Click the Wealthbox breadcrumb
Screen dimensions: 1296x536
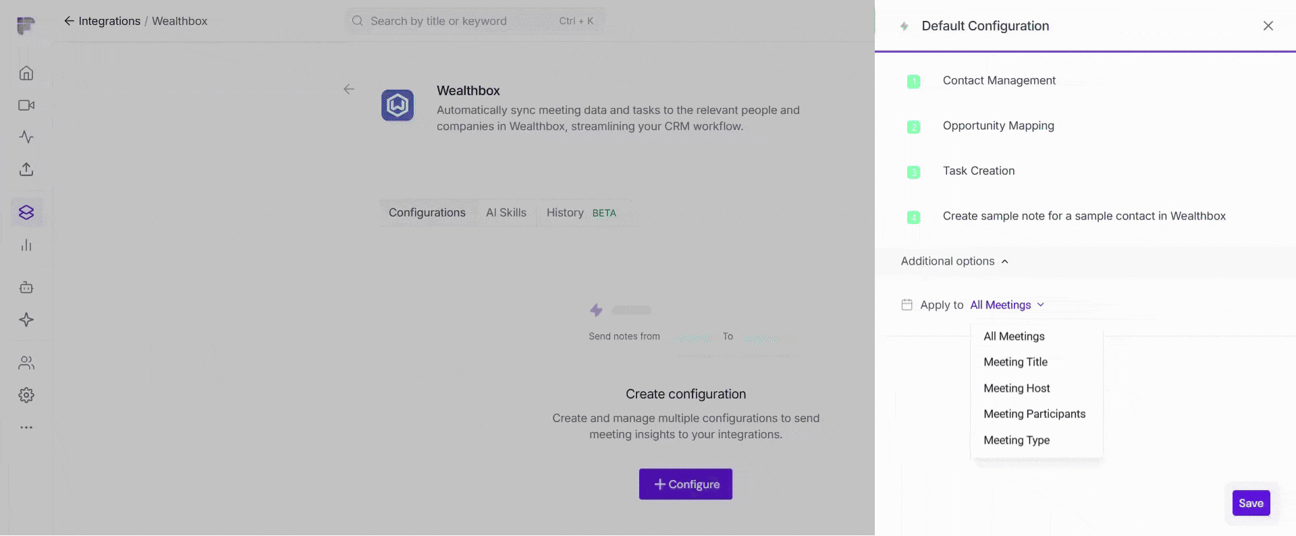point(180,21)
